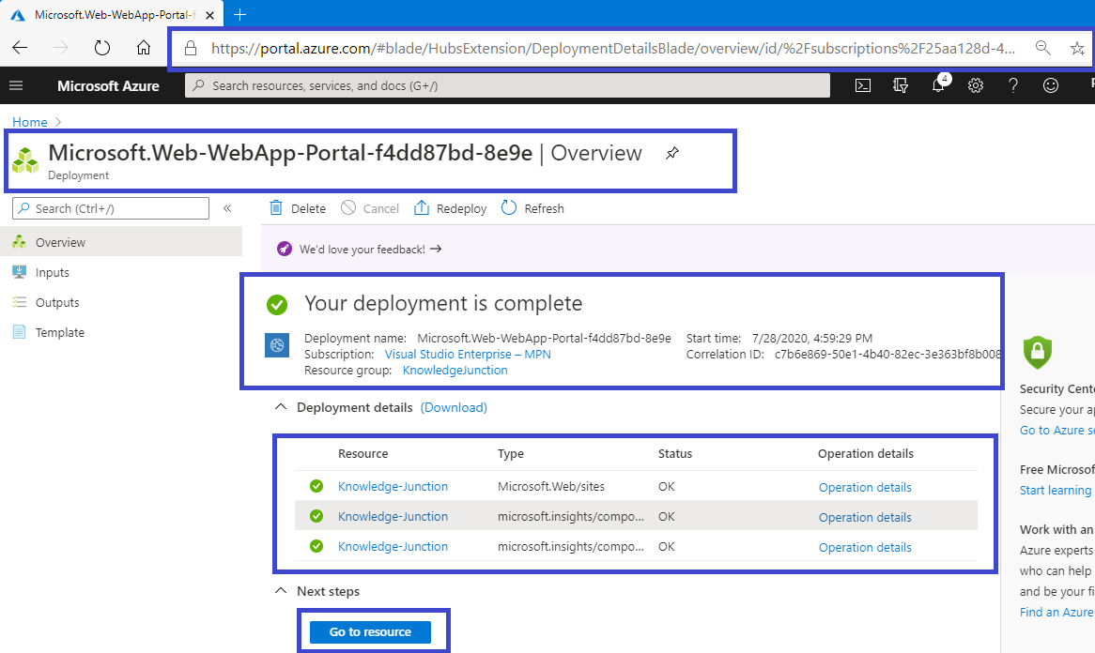Focus the blade Search (Ctrl+/) field
This screenshot has width=1095, height=653.
(x=111, y=208)
